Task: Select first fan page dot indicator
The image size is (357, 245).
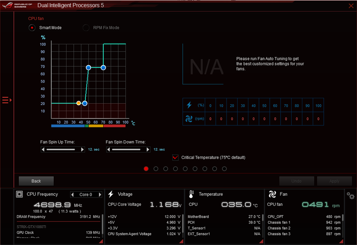Action: click(146, 169)
